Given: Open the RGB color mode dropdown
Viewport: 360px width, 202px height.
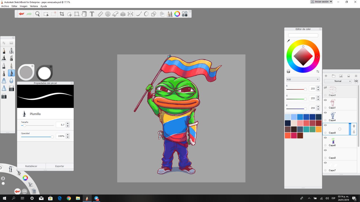Looking at the screenshot, I should click(303, 79).
